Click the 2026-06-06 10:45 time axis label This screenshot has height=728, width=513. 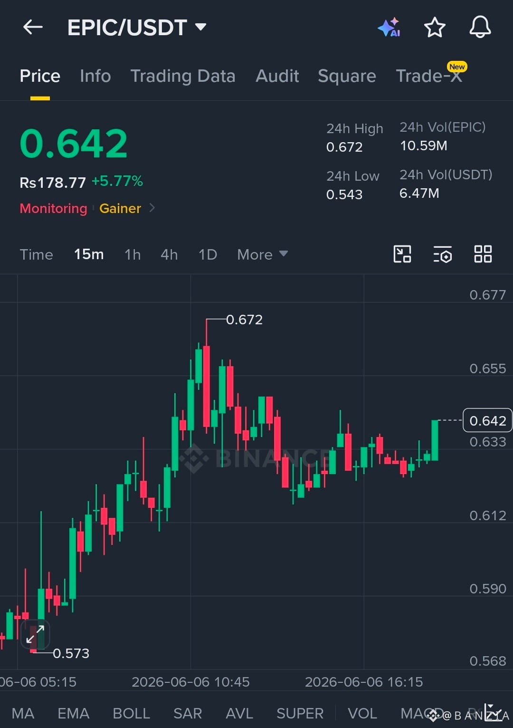pyautogui.click(x=190, y=682)
